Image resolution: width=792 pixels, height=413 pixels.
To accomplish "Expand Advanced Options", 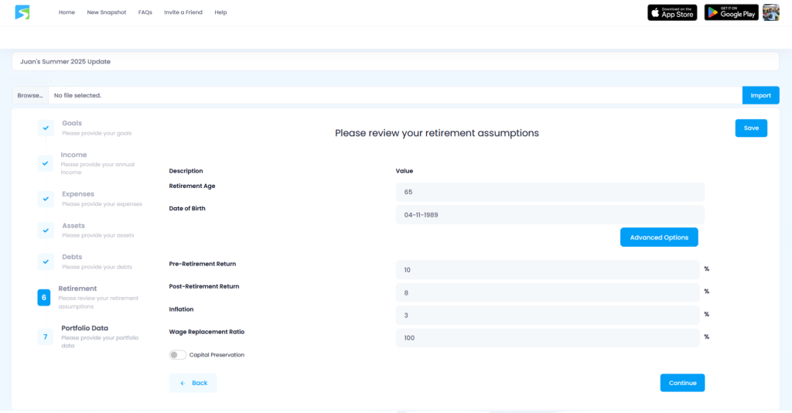I will point(659,237).
